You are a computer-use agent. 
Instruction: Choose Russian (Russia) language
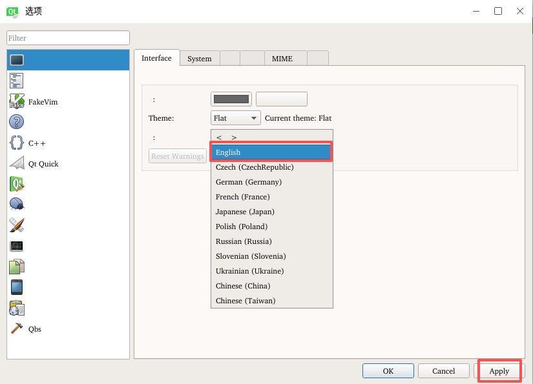click(x=271, y=241)
